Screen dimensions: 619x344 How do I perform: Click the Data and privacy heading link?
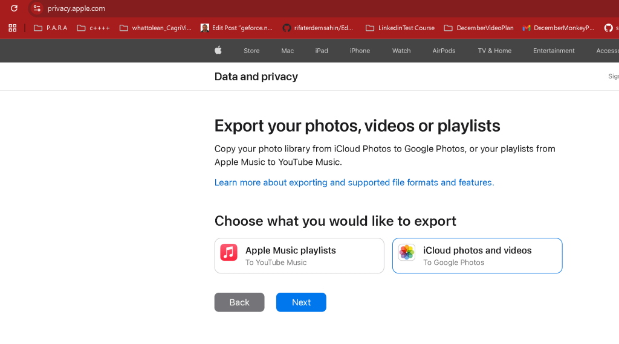point(256,77)
